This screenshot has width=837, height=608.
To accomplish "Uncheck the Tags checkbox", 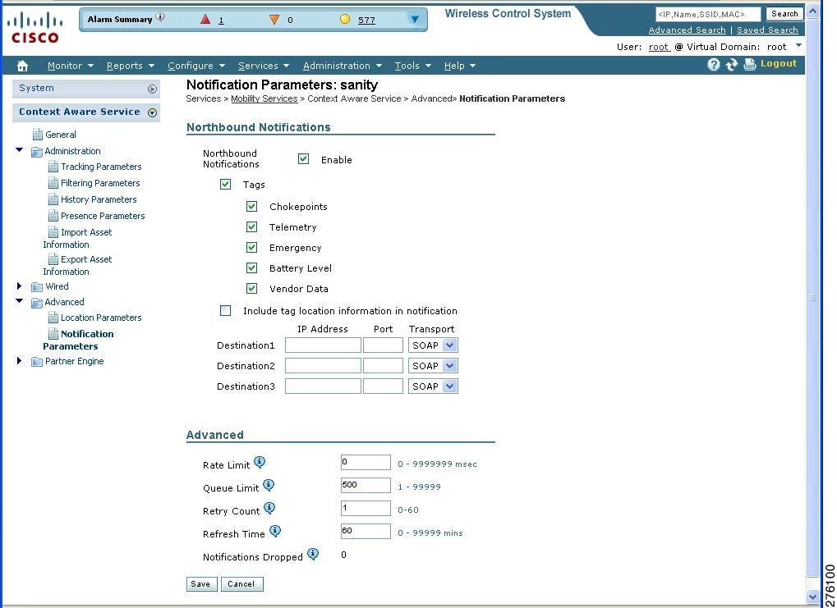I will tap(225, 184).
